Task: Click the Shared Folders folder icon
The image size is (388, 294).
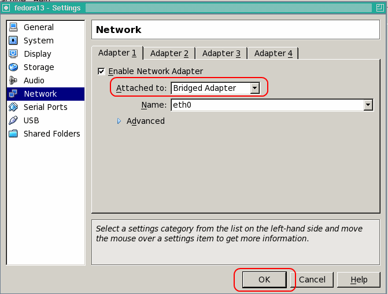Action: (x=13, y=134)
